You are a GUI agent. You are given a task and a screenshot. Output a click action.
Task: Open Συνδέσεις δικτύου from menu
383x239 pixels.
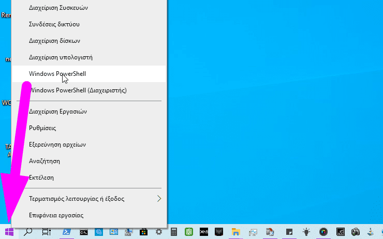pos(89,24)
